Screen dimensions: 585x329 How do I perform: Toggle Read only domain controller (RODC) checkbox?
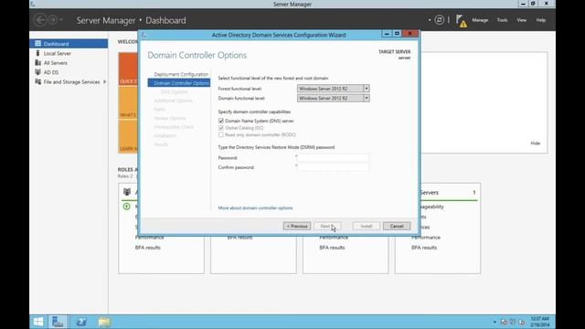pyautogui.click(x=221, y=134)
